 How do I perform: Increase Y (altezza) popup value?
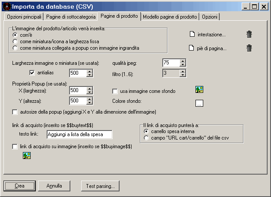[x=89, y=99]
